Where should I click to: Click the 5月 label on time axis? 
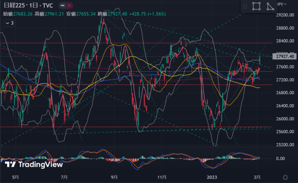point(16,177)
